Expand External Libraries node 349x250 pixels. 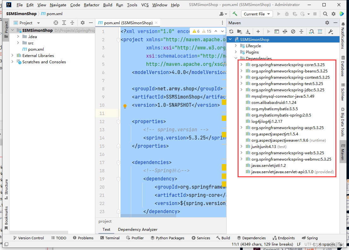[13, 55]
